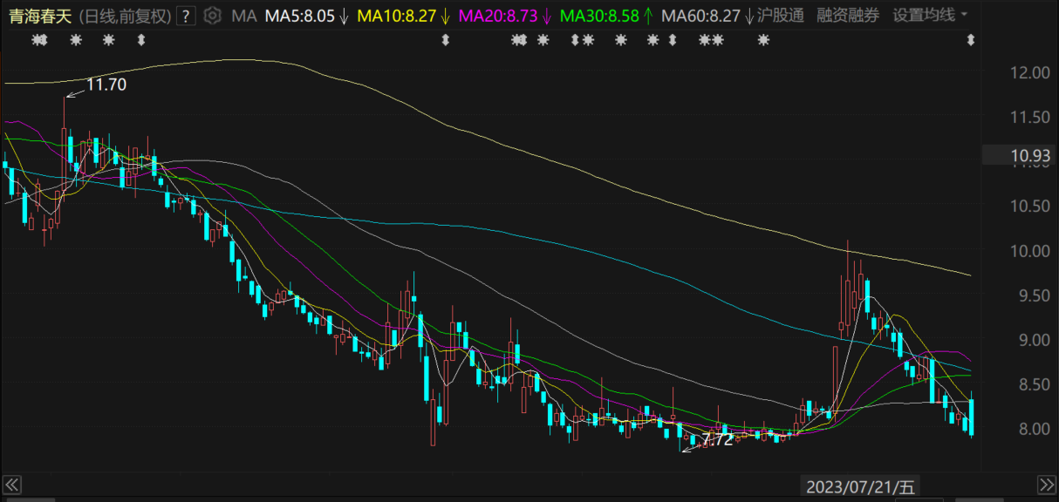Click the 青海春天 stock name
The width and height of the screenshot is (1059, 502).
(x=38, y=16)
